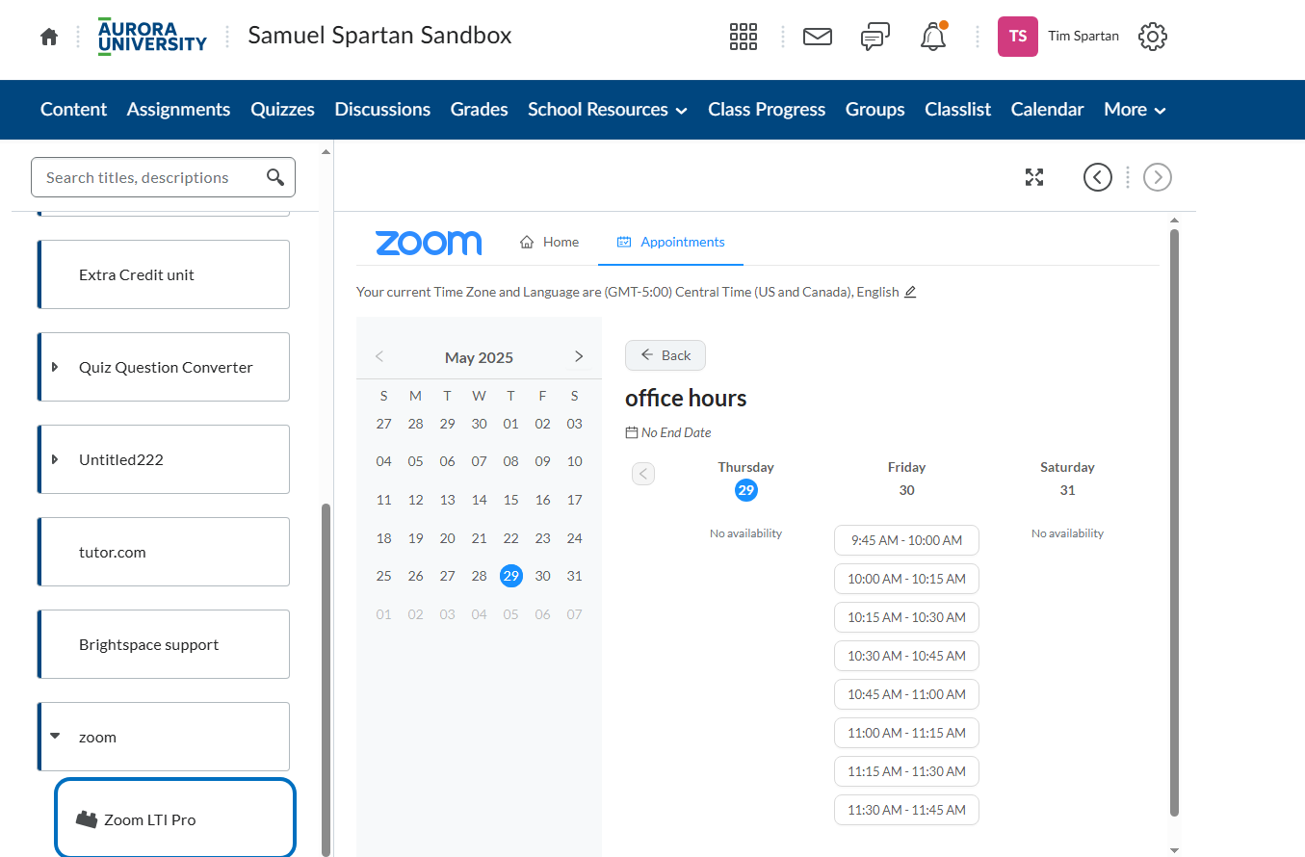This screenshot has width=1305, height=857.
Task: Toggle fullscreen view icon
Action: click(x=1034, y=177)
